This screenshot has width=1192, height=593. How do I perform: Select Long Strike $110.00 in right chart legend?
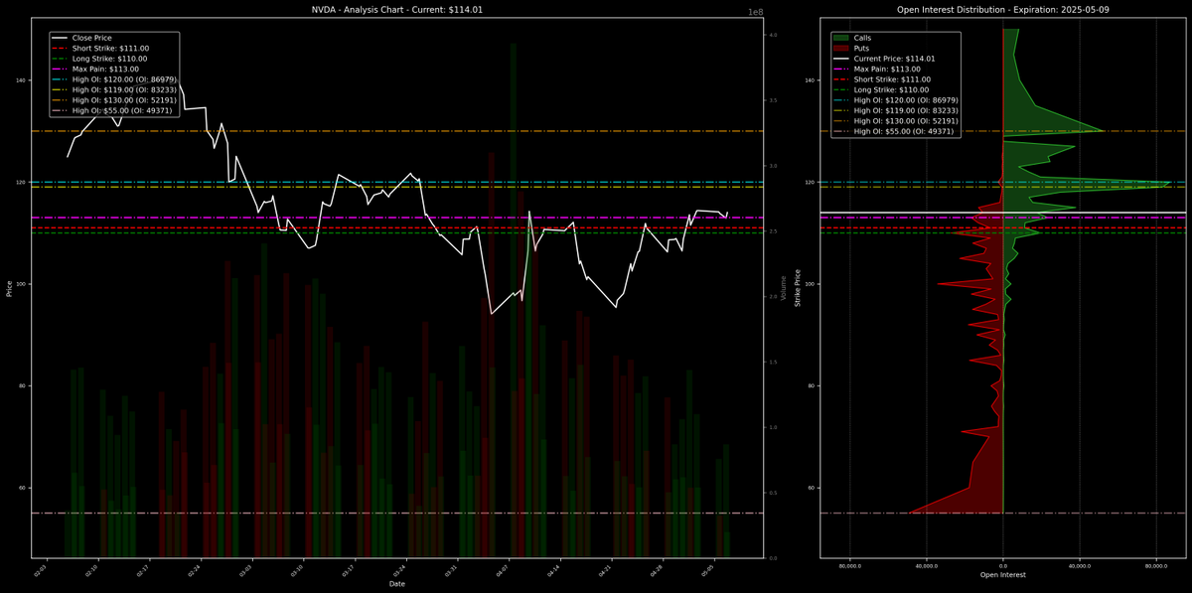(881, 89)
